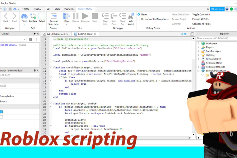The image size is (237, 158).
Task: Toggle the UI visibility button
Action: point(183,34)
